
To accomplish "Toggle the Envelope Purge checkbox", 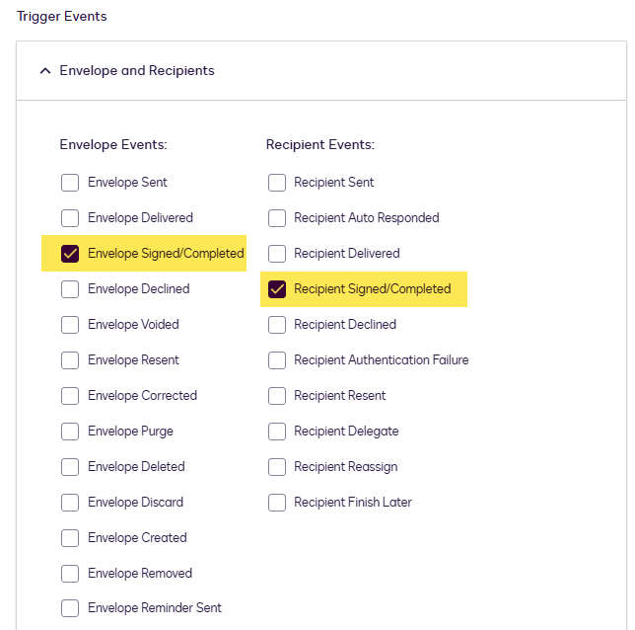I will pyautogui.click(x=70, y=432).
